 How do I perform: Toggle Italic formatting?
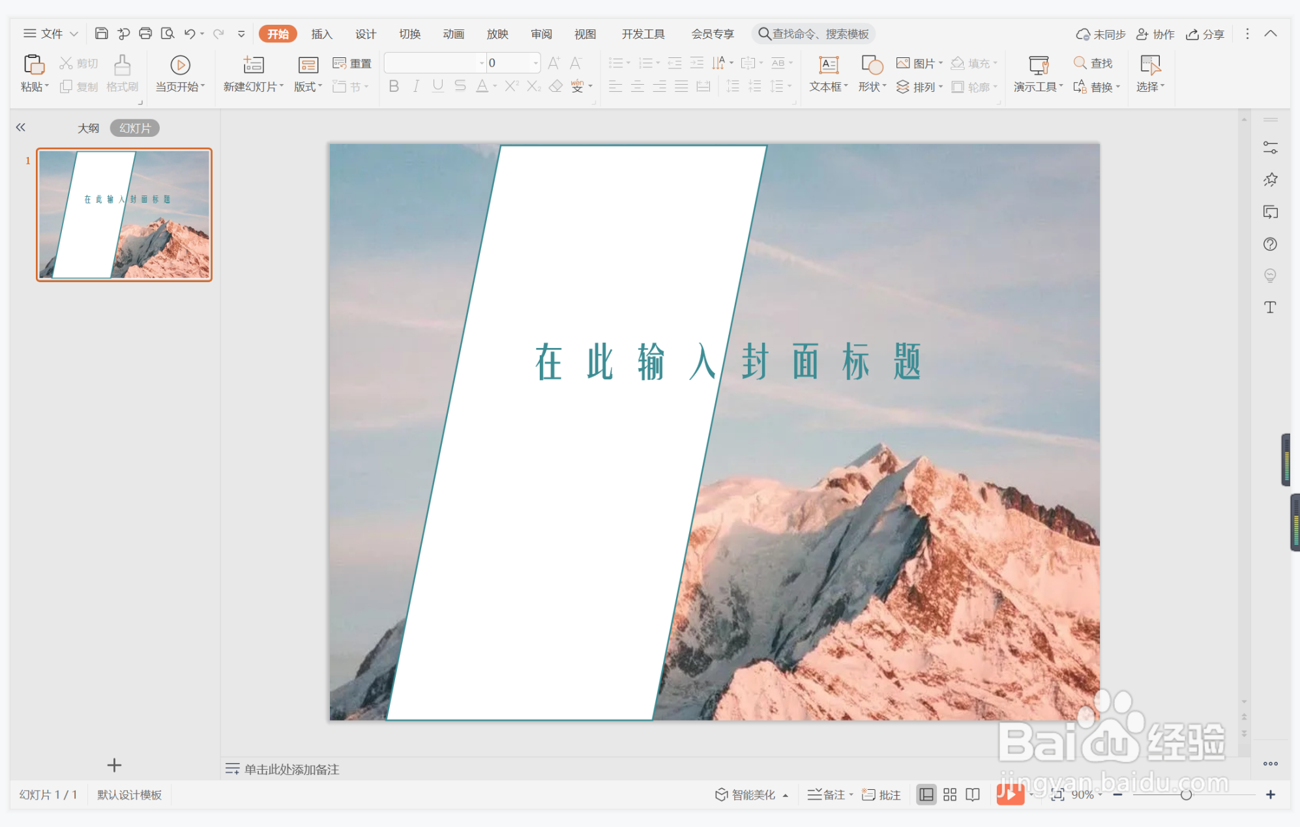click(416, 86)
